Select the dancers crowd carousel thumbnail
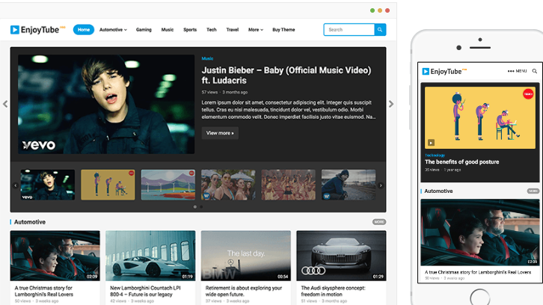 (x=289, y=185)
